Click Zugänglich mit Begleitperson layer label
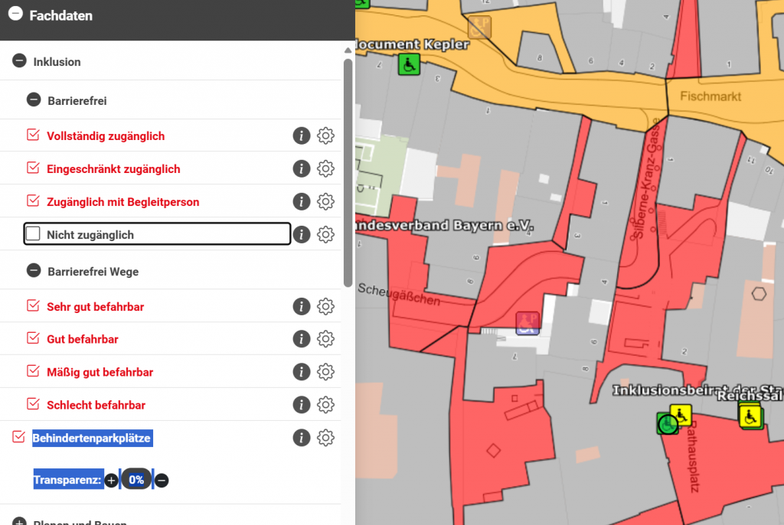The image size is (784, 525). (123, 202)
